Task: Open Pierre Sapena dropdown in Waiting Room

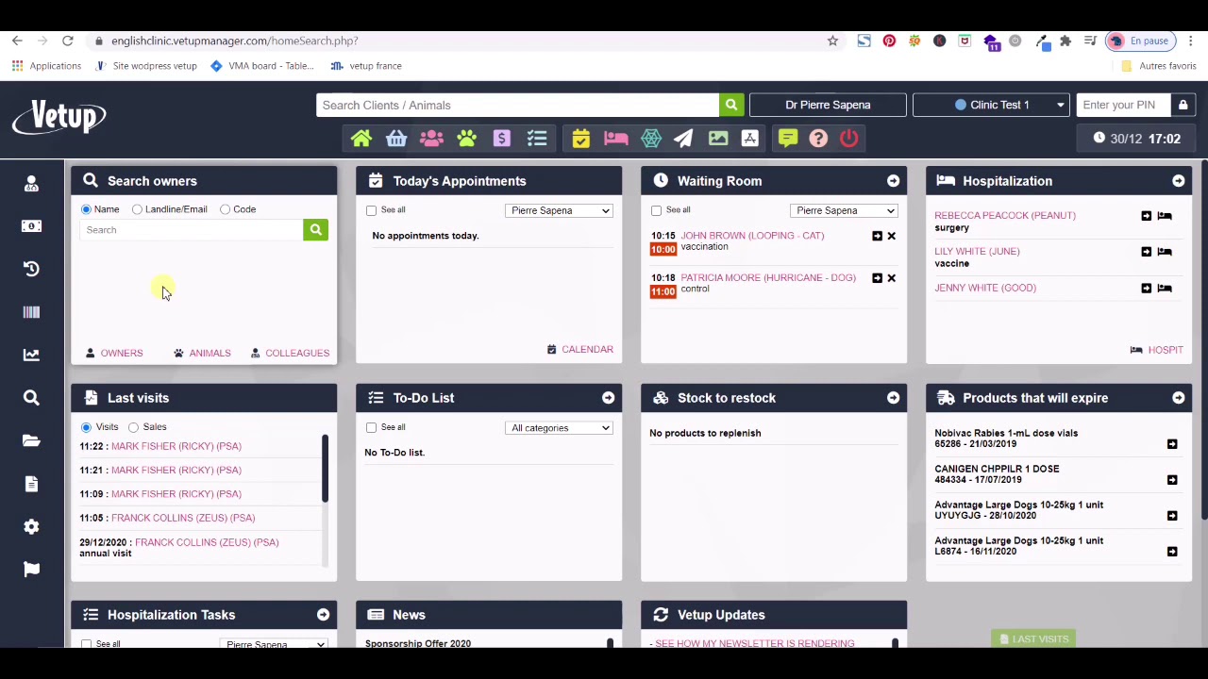Action: point(845,210)
